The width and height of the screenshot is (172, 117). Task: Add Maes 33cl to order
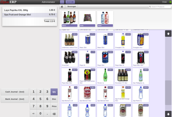(87, 41)
